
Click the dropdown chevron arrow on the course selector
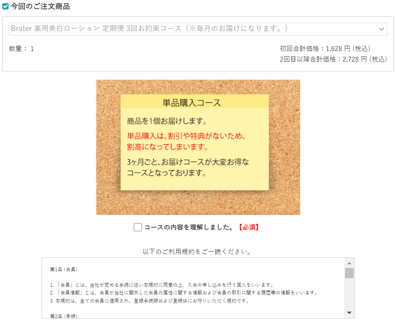pos(381,29)
